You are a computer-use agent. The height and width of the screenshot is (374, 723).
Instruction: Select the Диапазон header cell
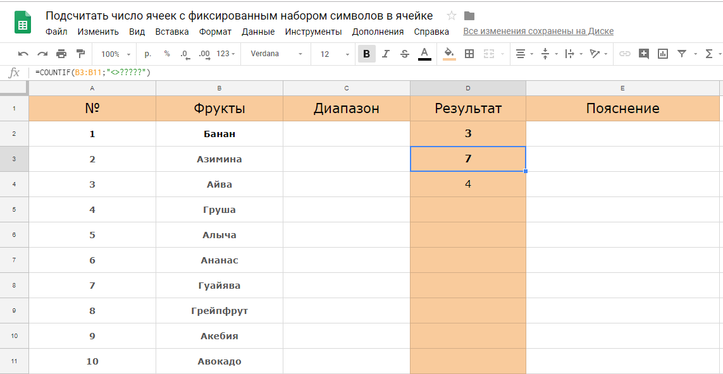tap(346, 109)
